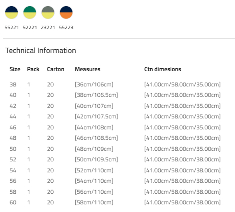The height and width of the screenshot is (212, 235).
Task: Select the green and yellow swatch 52221
Action: pos(30,12)
